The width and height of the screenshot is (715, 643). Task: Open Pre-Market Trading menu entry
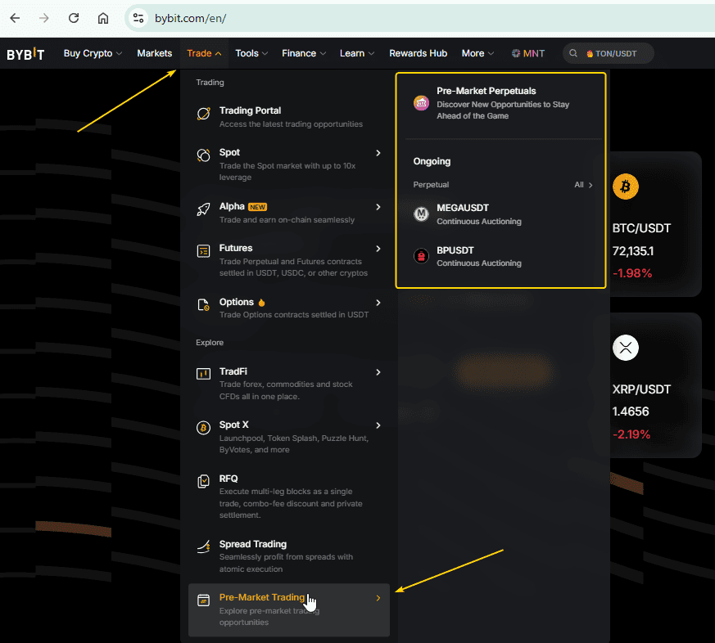tap(289, 609)
